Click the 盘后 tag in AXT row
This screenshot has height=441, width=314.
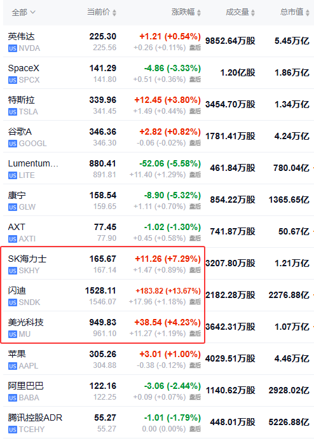[195, 238]
